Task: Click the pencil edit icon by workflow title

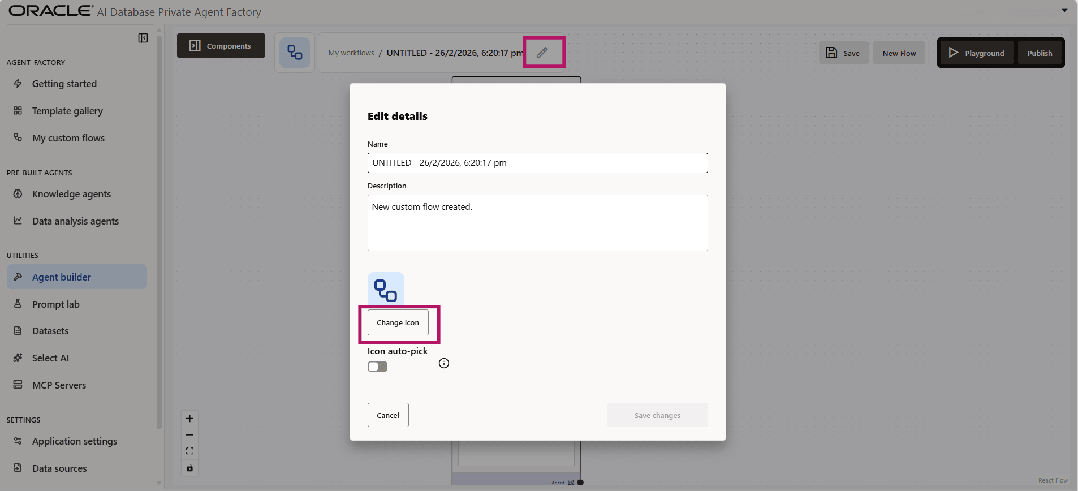Action: (x=542, y=53)
